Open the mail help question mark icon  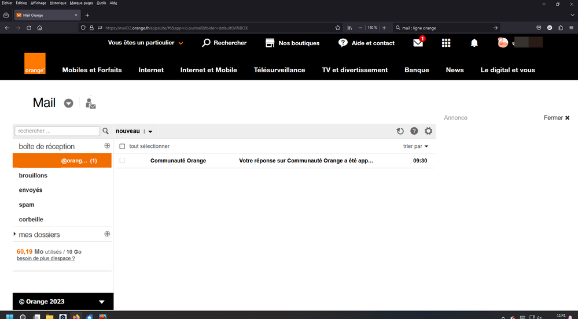(x=414, y=131)
